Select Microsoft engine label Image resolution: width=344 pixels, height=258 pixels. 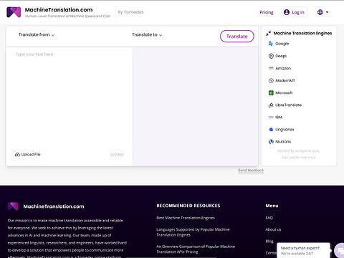(x=284, y=92)
